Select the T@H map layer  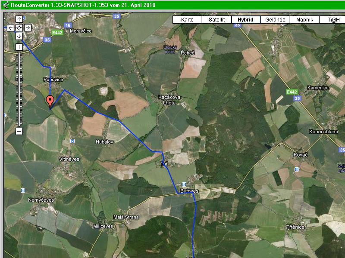click(333, 20)
